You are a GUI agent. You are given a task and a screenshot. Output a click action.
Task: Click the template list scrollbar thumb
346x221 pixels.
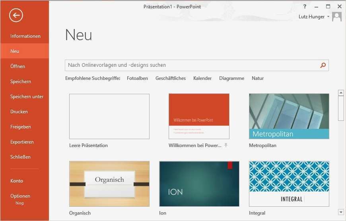pyautogui.click(x=341, y=108)
